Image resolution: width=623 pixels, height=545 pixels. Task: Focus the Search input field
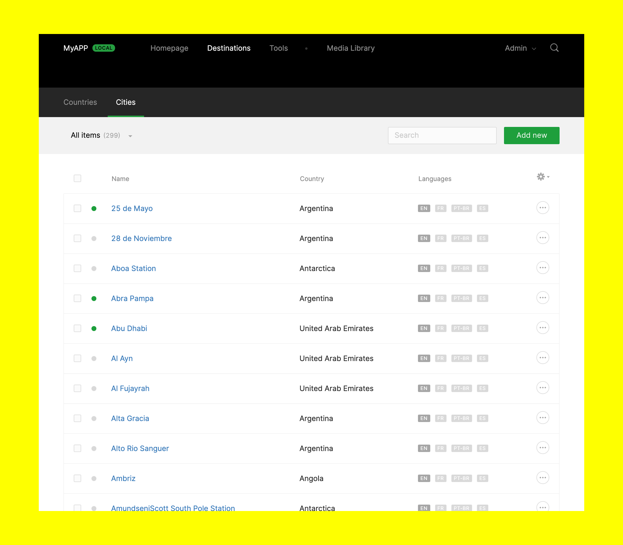pos(442,135)
